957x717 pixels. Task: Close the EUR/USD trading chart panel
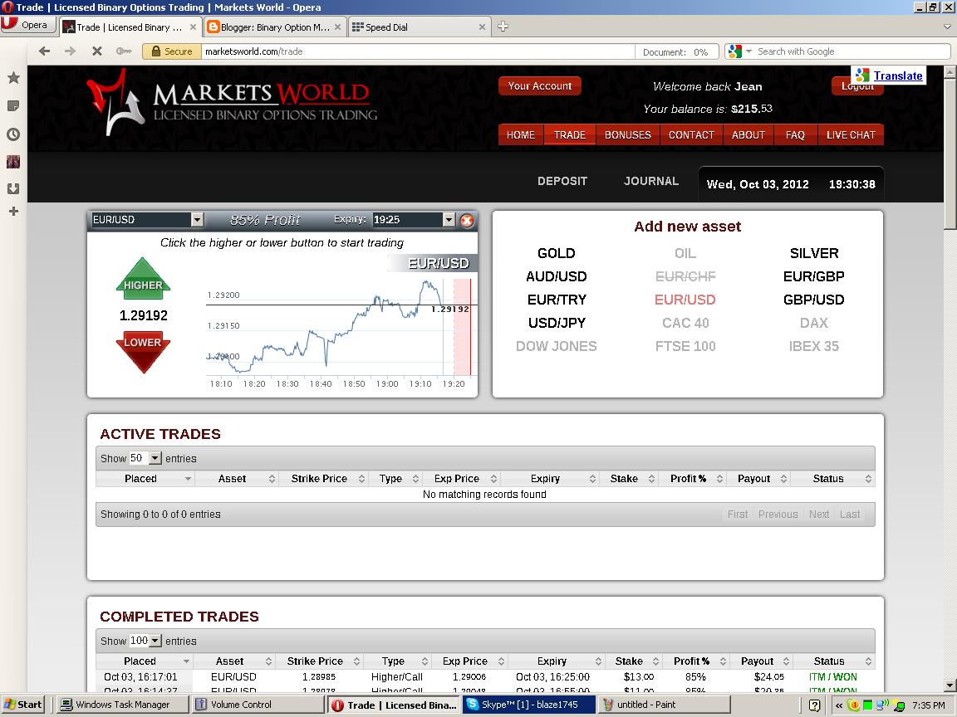click(467, 220)
